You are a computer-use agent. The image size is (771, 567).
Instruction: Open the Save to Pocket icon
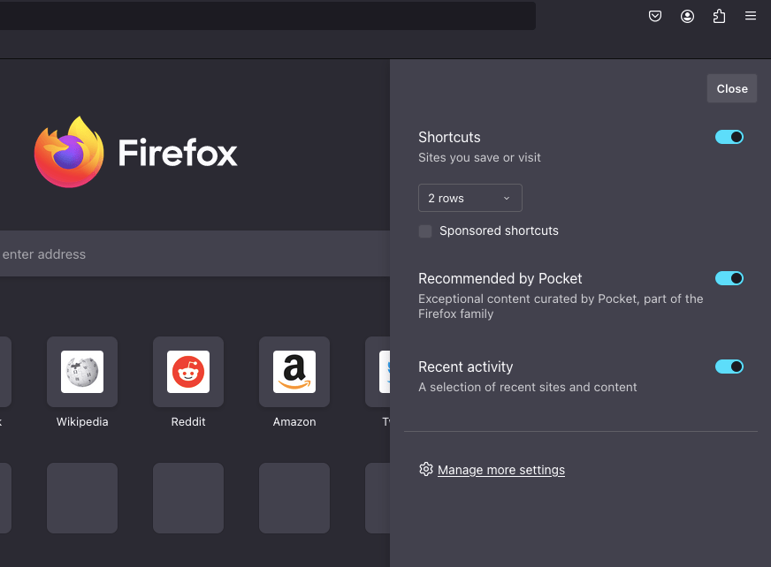655,16
